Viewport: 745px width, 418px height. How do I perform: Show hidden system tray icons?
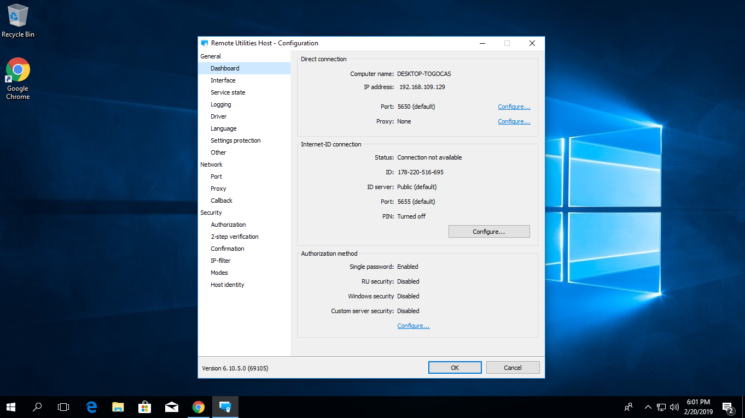[x=648, y=407]
